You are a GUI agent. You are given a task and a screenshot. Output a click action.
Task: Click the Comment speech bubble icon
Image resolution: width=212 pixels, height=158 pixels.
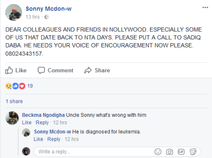(41, 70)
